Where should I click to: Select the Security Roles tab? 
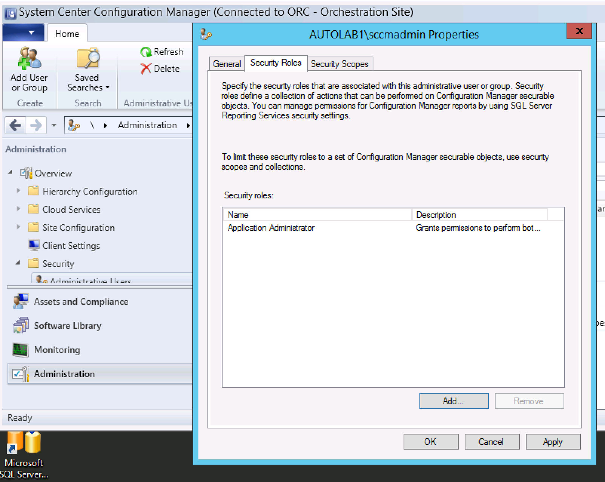point(276,63)
